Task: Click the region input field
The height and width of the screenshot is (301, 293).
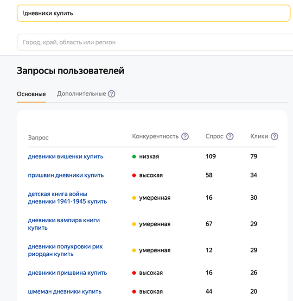Action: pos(153,42)
